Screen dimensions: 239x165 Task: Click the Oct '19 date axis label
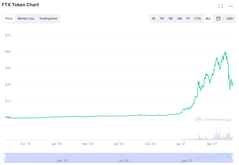click(25, 144)
